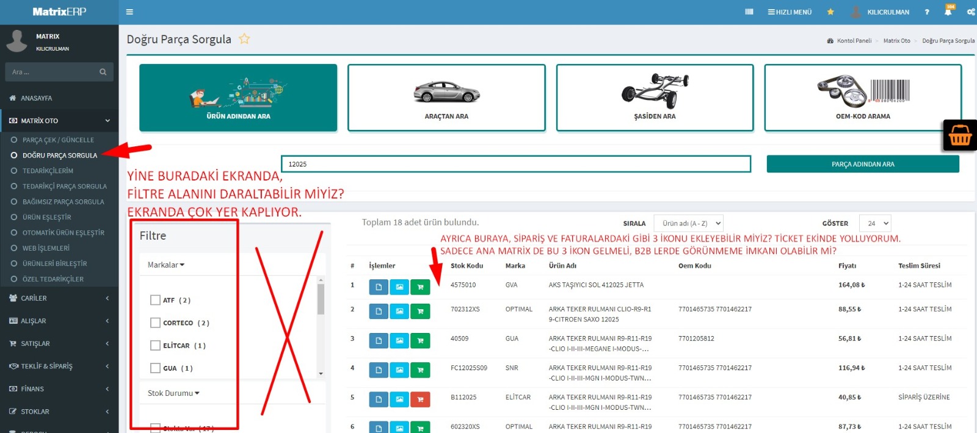977x433 pixels.
Task: Collapse the Markalar filter section
Action: [166, 265]
